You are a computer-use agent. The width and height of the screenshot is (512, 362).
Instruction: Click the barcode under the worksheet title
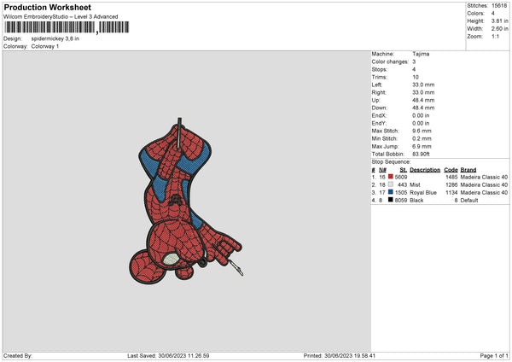pyautogui.click(x=67, y=27)
